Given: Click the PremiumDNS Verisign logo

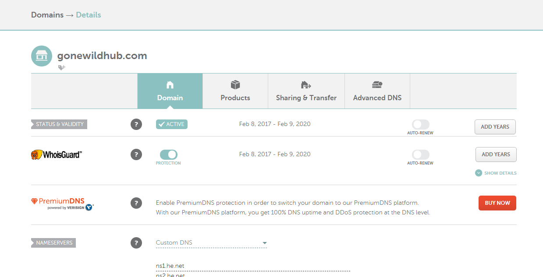Looking at the screenshot, I should [62, 204].
